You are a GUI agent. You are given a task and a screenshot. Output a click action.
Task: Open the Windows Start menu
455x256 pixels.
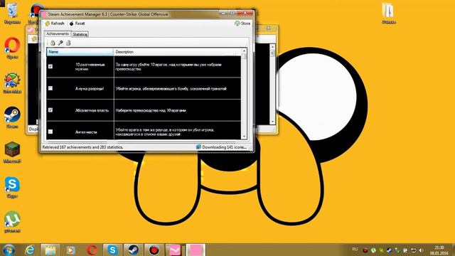[x=9, y=250]
